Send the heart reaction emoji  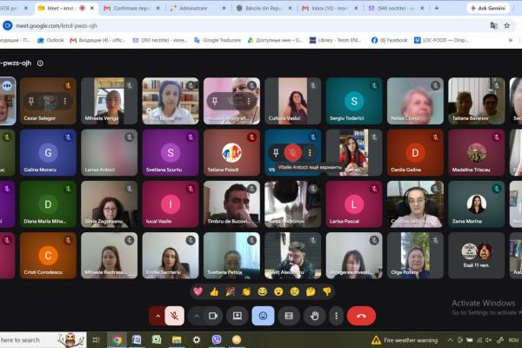(198, 291)
